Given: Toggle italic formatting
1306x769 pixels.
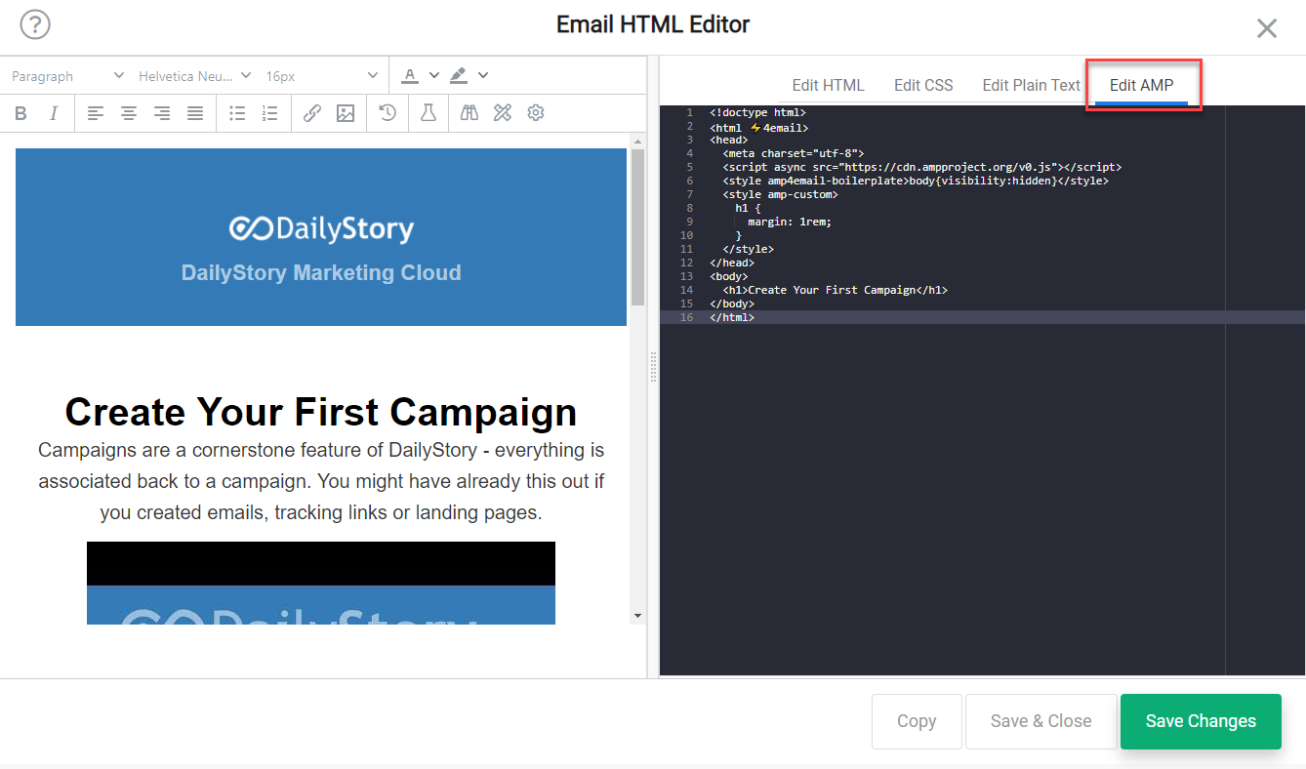Looking at the screenshot, I should (x=54, y=113).
